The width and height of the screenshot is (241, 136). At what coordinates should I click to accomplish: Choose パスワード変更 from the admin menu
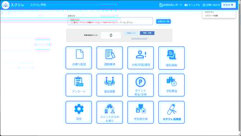tap(212, 16)
